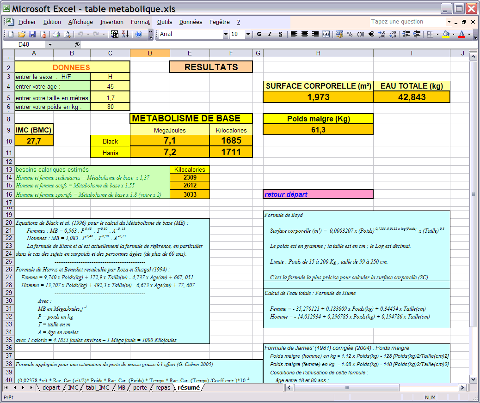Viewport: 480px width, 403px height.
Task: Open the Données menu
Action: point(191,22)
